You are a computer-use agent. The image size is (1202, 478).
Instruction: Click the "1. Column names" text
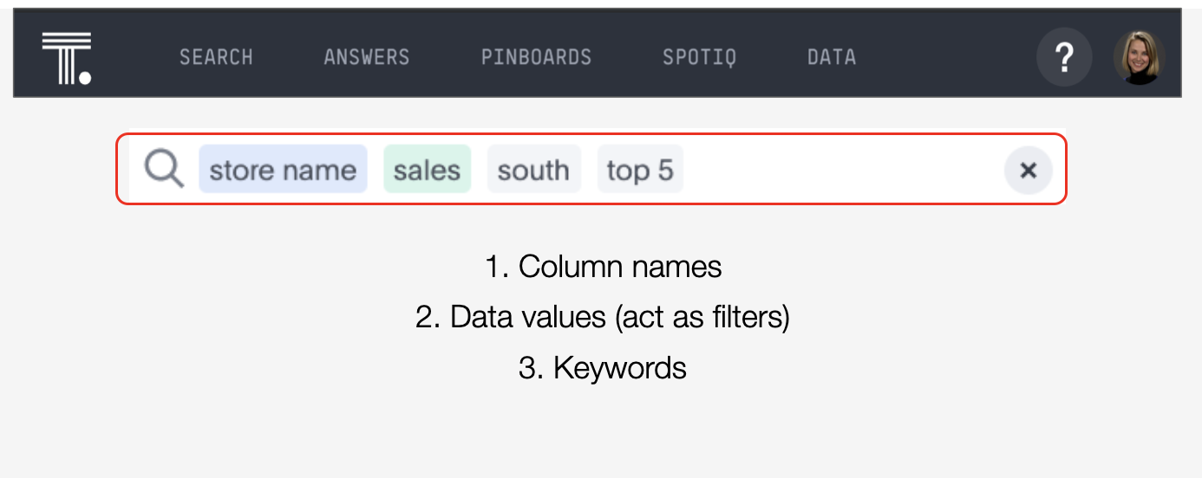[603, 267]
